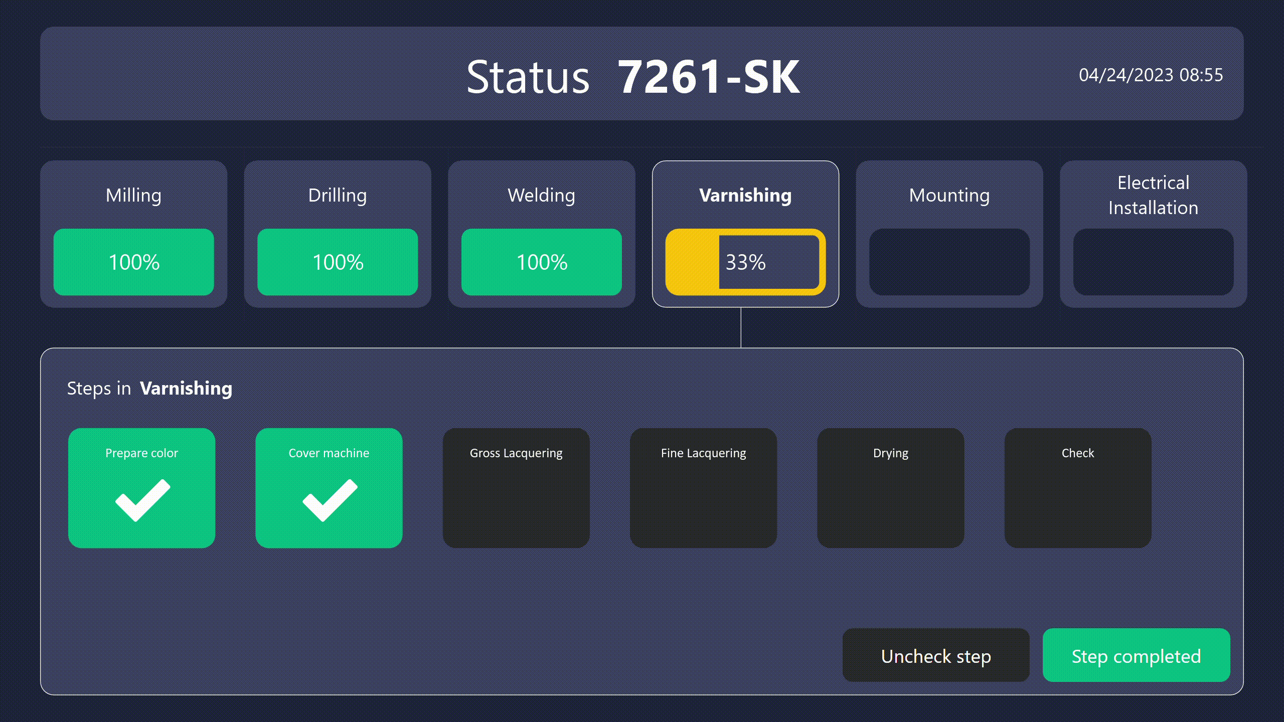The image size is (1284, 722).
Task: Click the Status heading text
Action: point(528,77)
